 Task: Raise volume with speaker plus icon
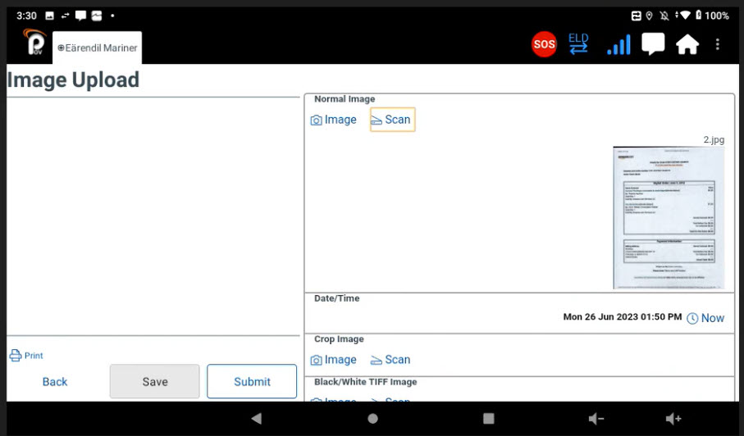673,419
